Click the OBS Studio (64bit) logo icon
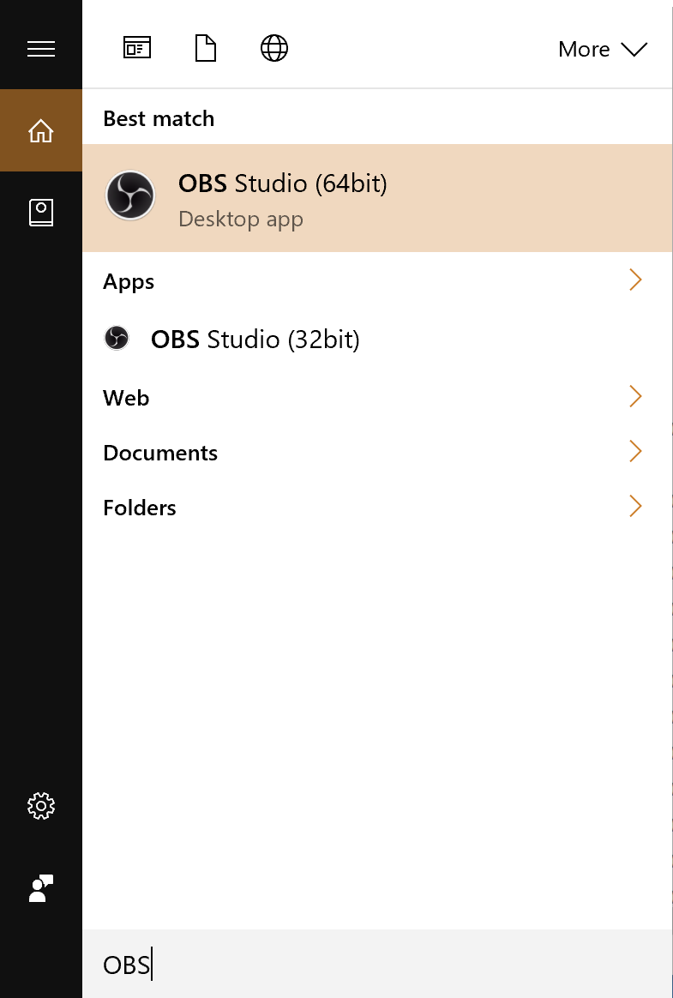673x998 pixels. 130,196
